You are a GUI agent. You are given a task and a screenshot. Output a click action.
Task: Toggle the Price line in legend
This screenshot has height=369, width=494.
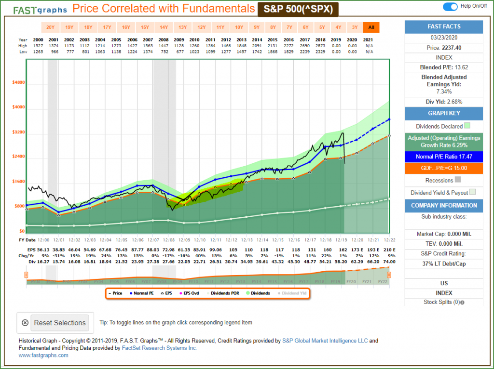115,293
